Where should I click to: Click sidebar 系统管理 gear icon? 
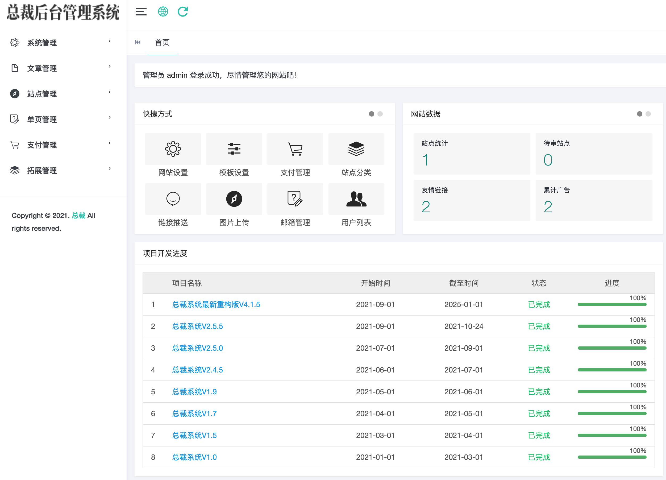pos(15,43)
